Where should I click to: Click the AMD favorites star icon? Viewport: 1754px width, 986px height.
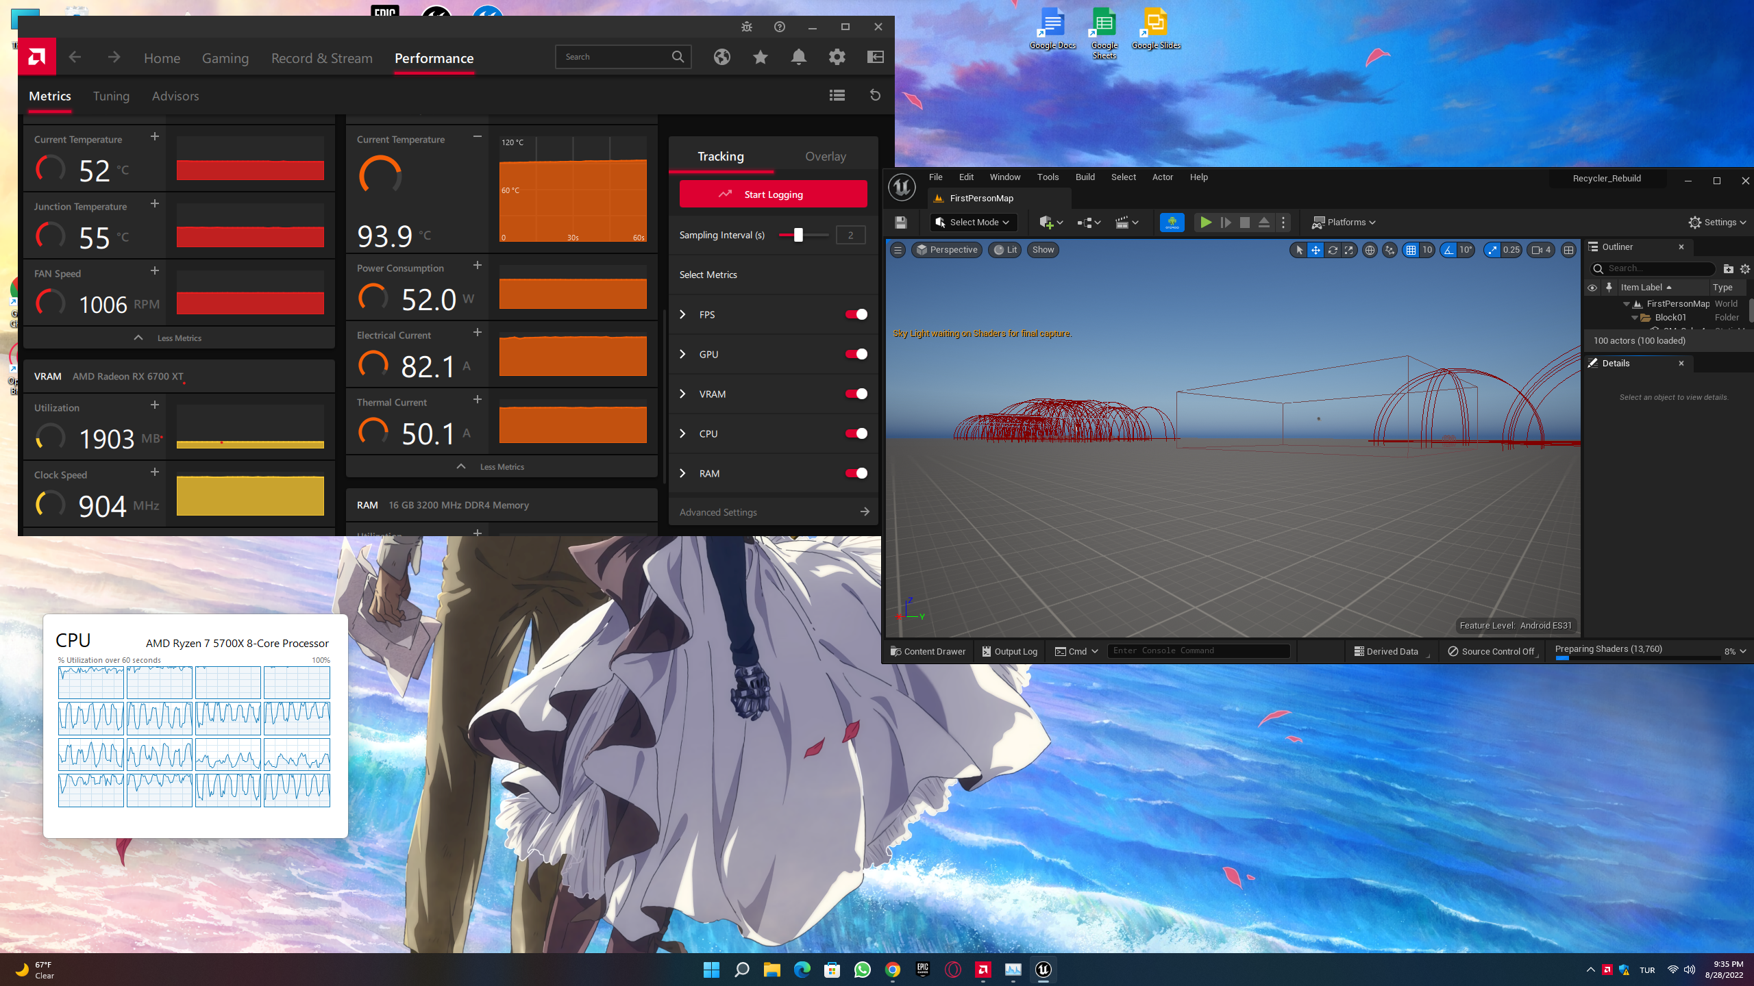pyautogui.click(x=760, y=57)
